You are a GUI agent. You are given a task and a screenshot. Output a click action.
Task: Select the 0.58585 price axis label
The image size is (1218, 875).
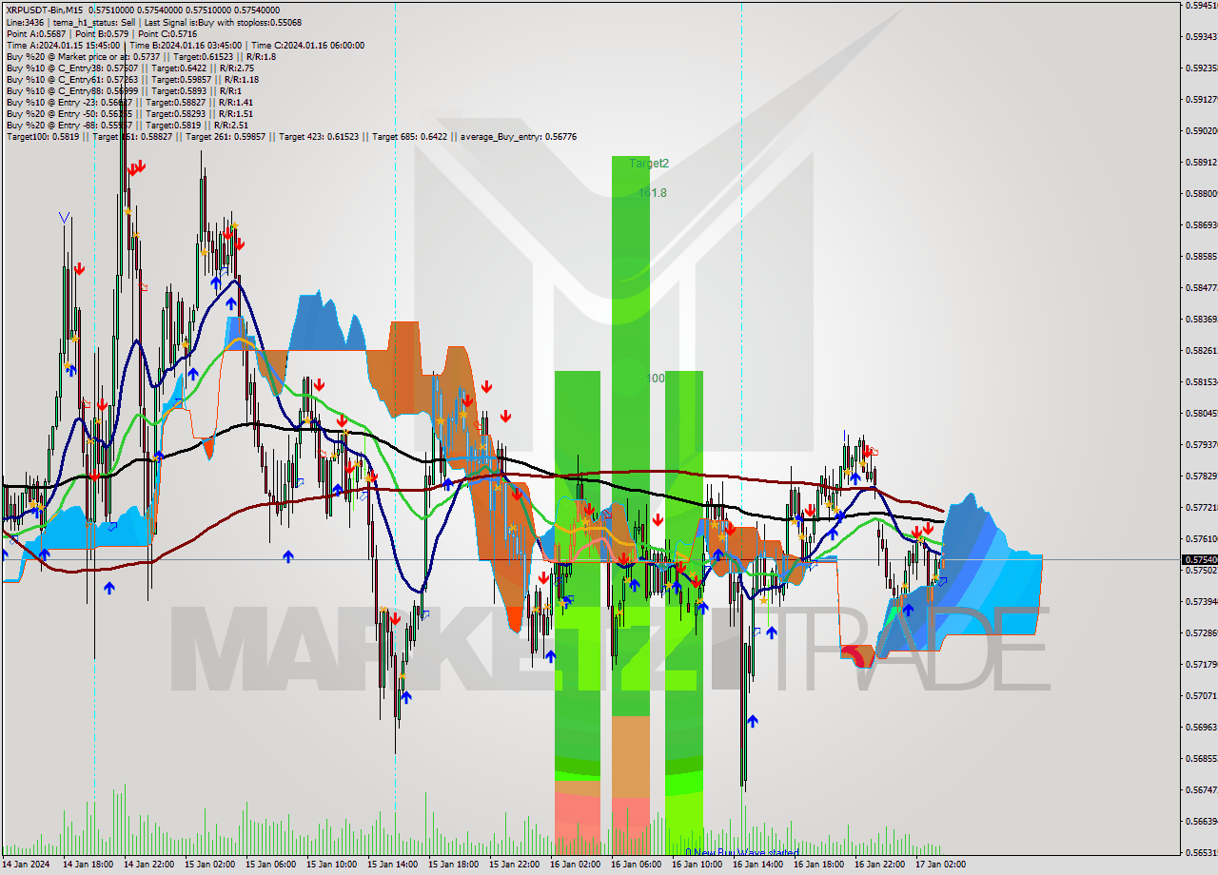tap(1202, 256)
